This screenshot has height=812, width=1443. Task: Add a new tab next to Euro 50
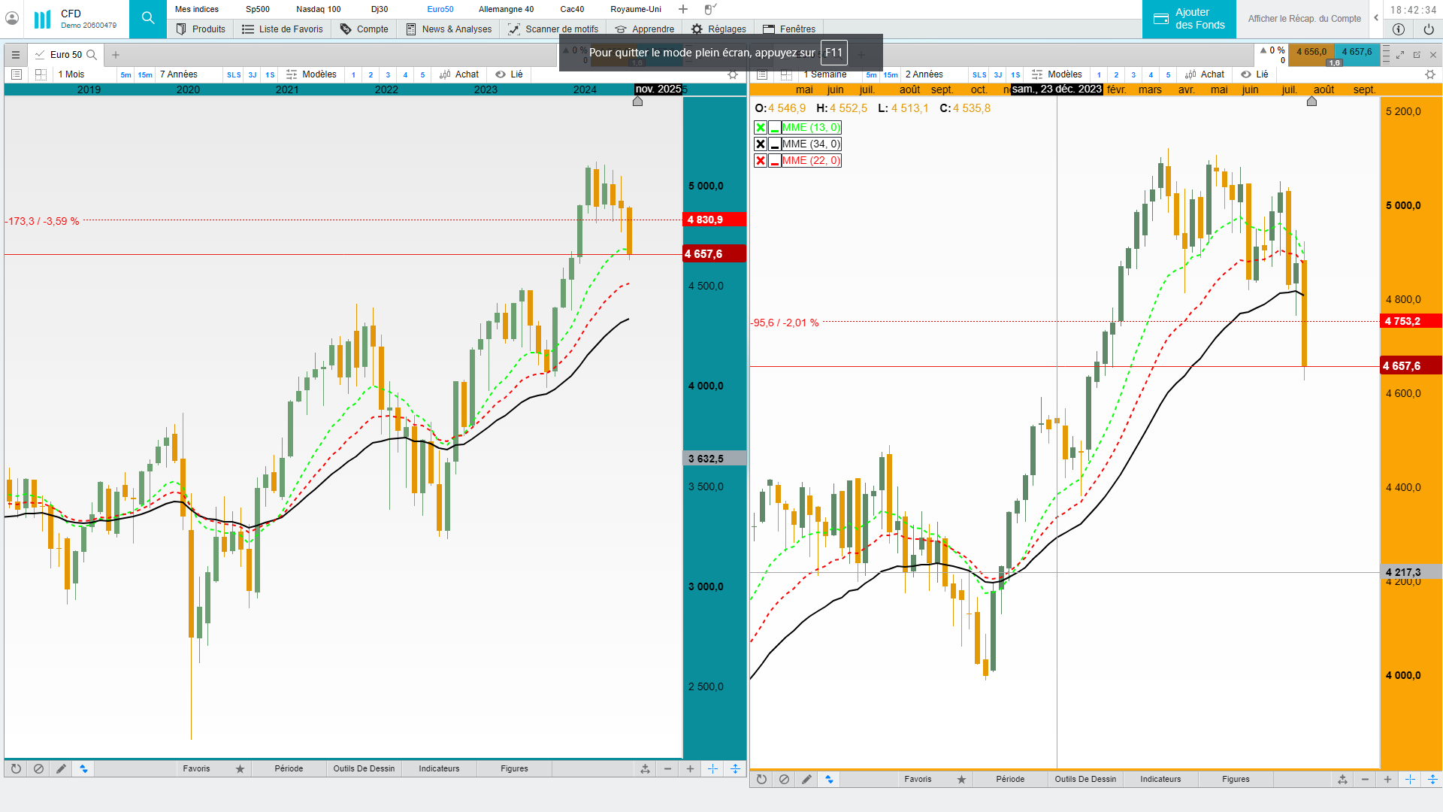click(x=116, y=55)
